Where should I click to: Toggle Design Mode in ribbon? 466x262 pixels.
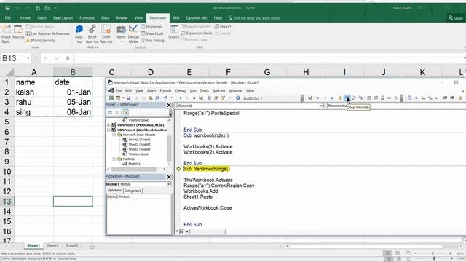(133, 34)
